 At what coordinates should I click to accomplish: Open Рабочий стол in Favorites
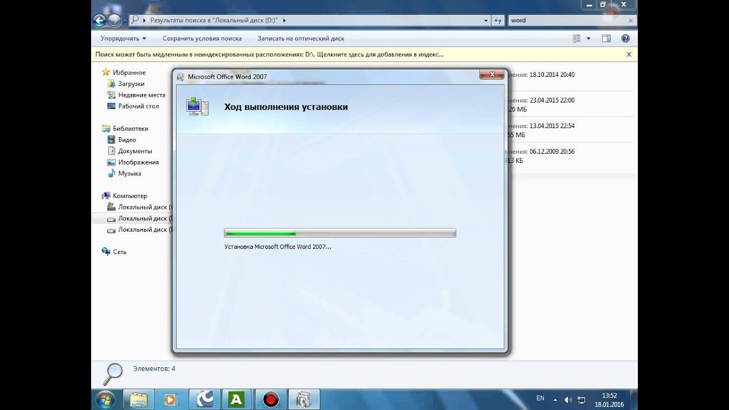point(138,106)
